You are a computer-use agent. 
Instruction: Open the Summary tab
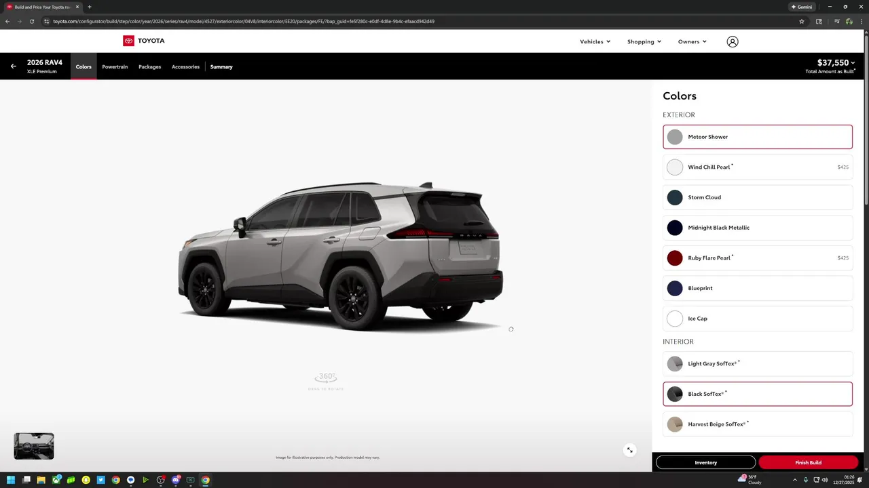pyautogui.click(x=221, y=66)
